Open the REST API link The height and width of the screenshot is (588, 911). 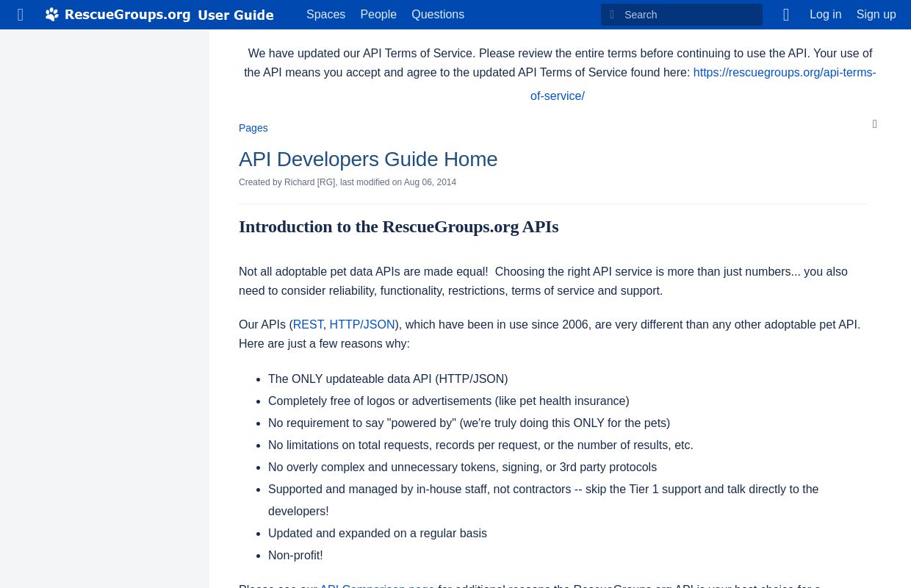308,325
